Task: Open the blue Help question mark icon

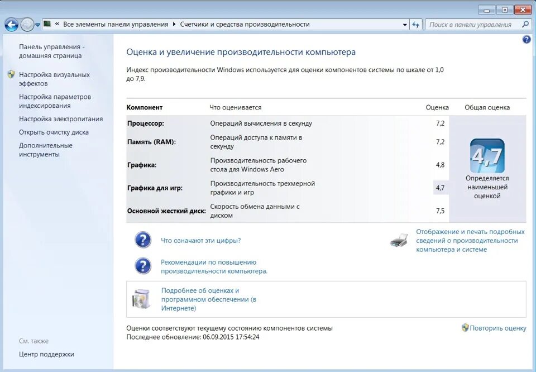Action: tap(527, 39)
